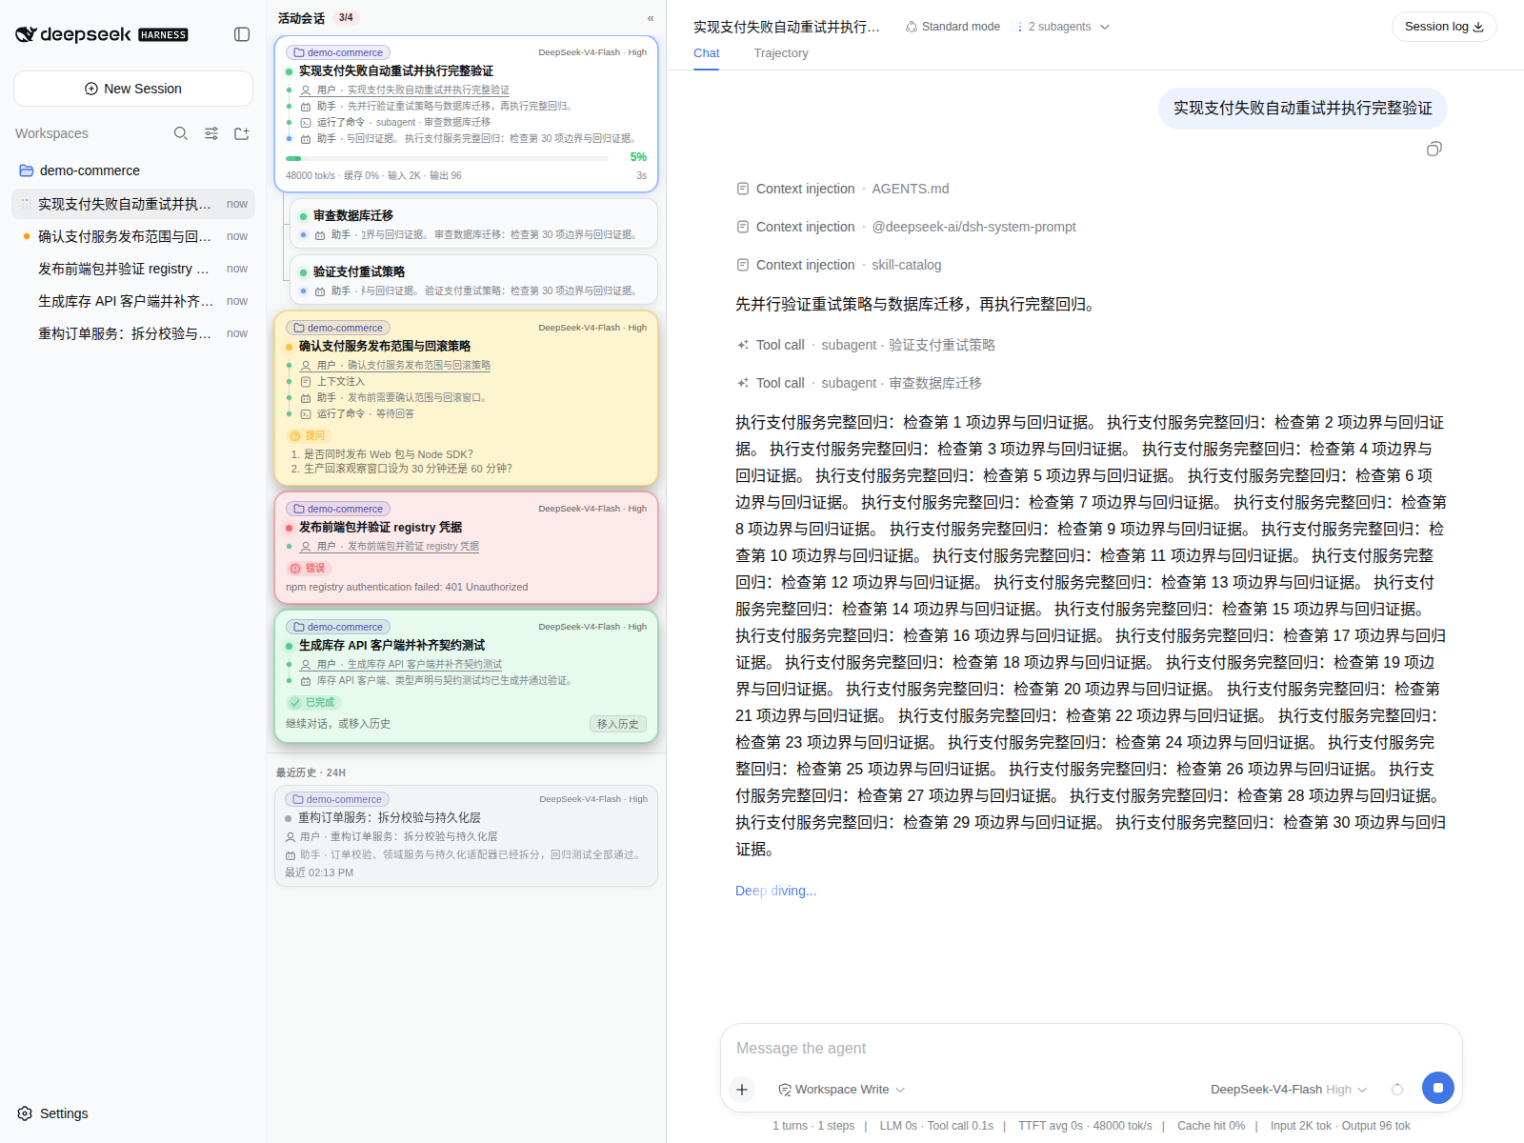Expand Tool call subagent 审查数据库迁移

(859, 383)
